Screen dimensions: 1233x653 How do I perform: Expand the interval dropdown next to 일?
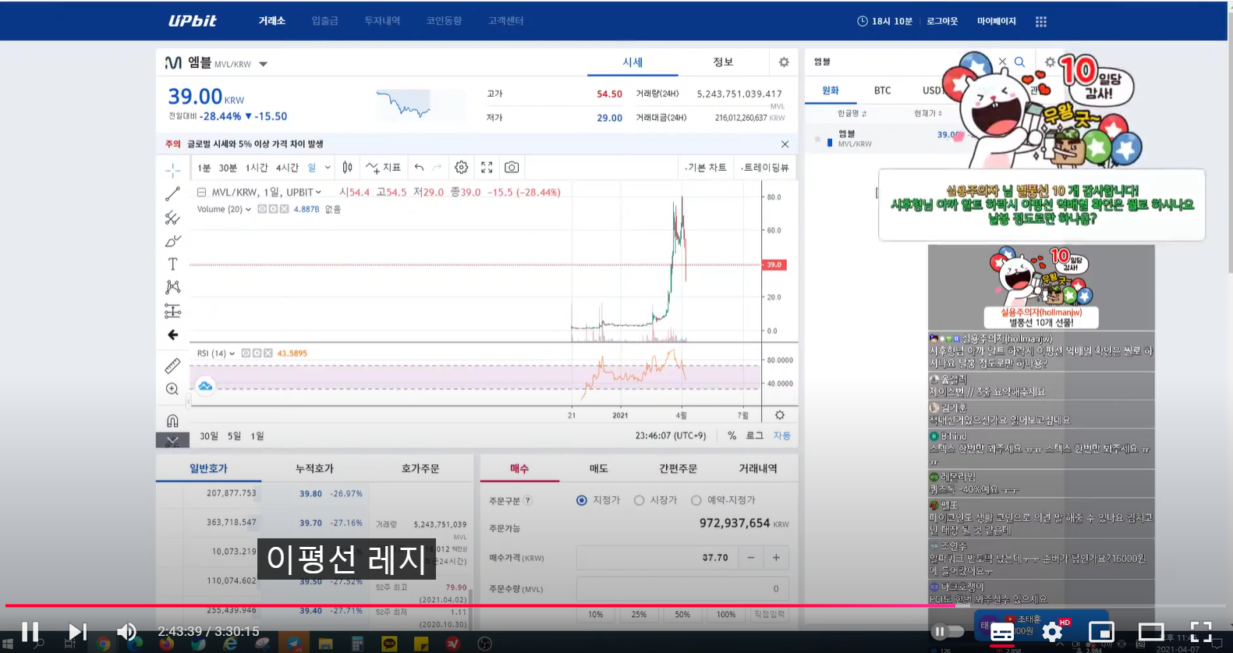tap(328, 168)
